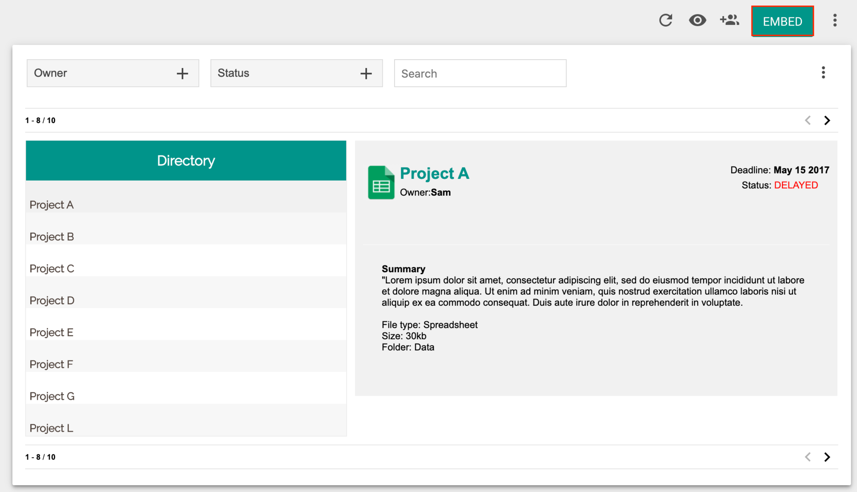This screenshot has width=857, height=492.
Task: Select Project E in the Directory list
Action: (x=186, y=324)
